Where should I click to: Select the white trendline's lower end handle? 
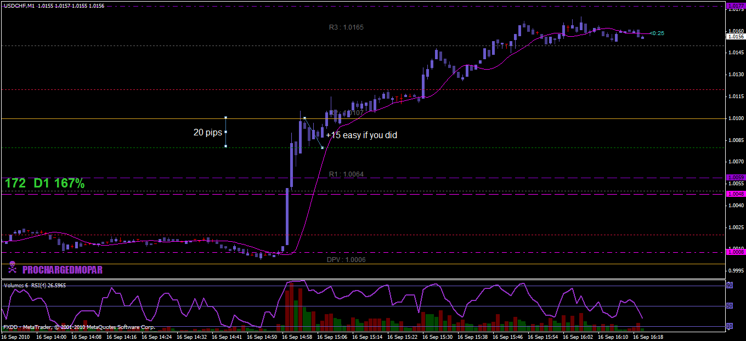pos(322,147)
